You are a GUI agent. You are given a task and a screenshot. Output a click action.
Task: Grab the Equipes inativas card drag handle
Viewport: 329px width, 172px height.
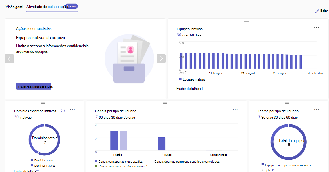(x=246, y=21)
